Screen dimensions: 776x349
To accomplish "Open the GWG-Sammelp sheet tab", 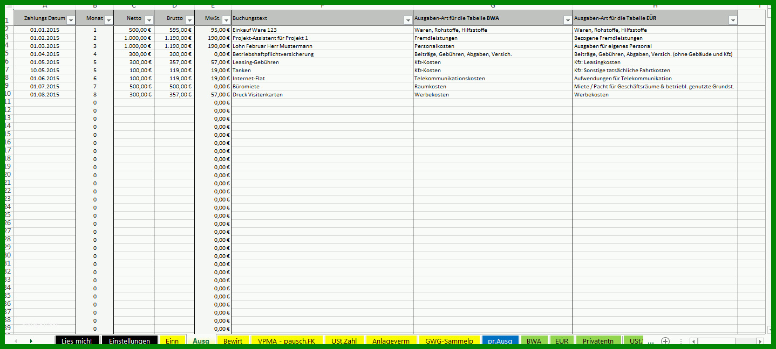I will coord(449,341).
